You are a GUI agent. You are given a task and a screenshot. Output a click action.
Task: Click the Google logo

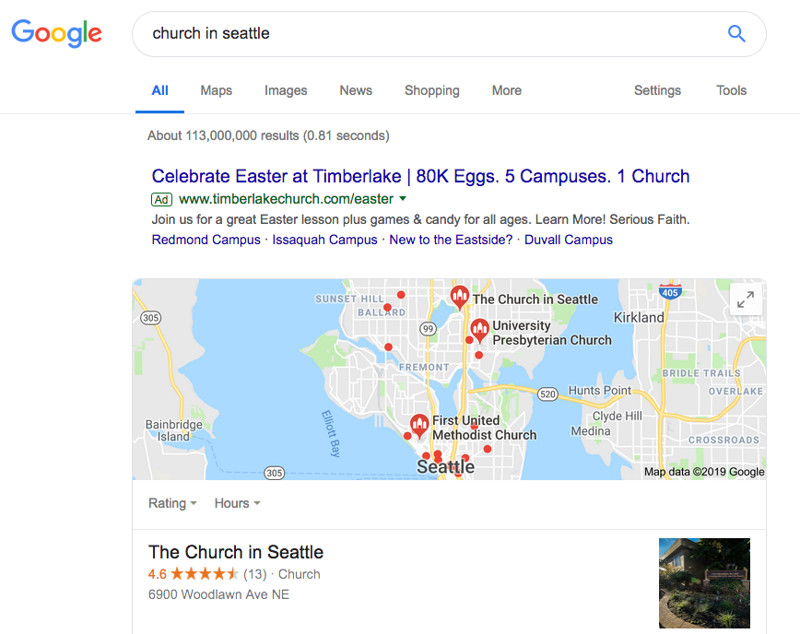pos(56,33)
